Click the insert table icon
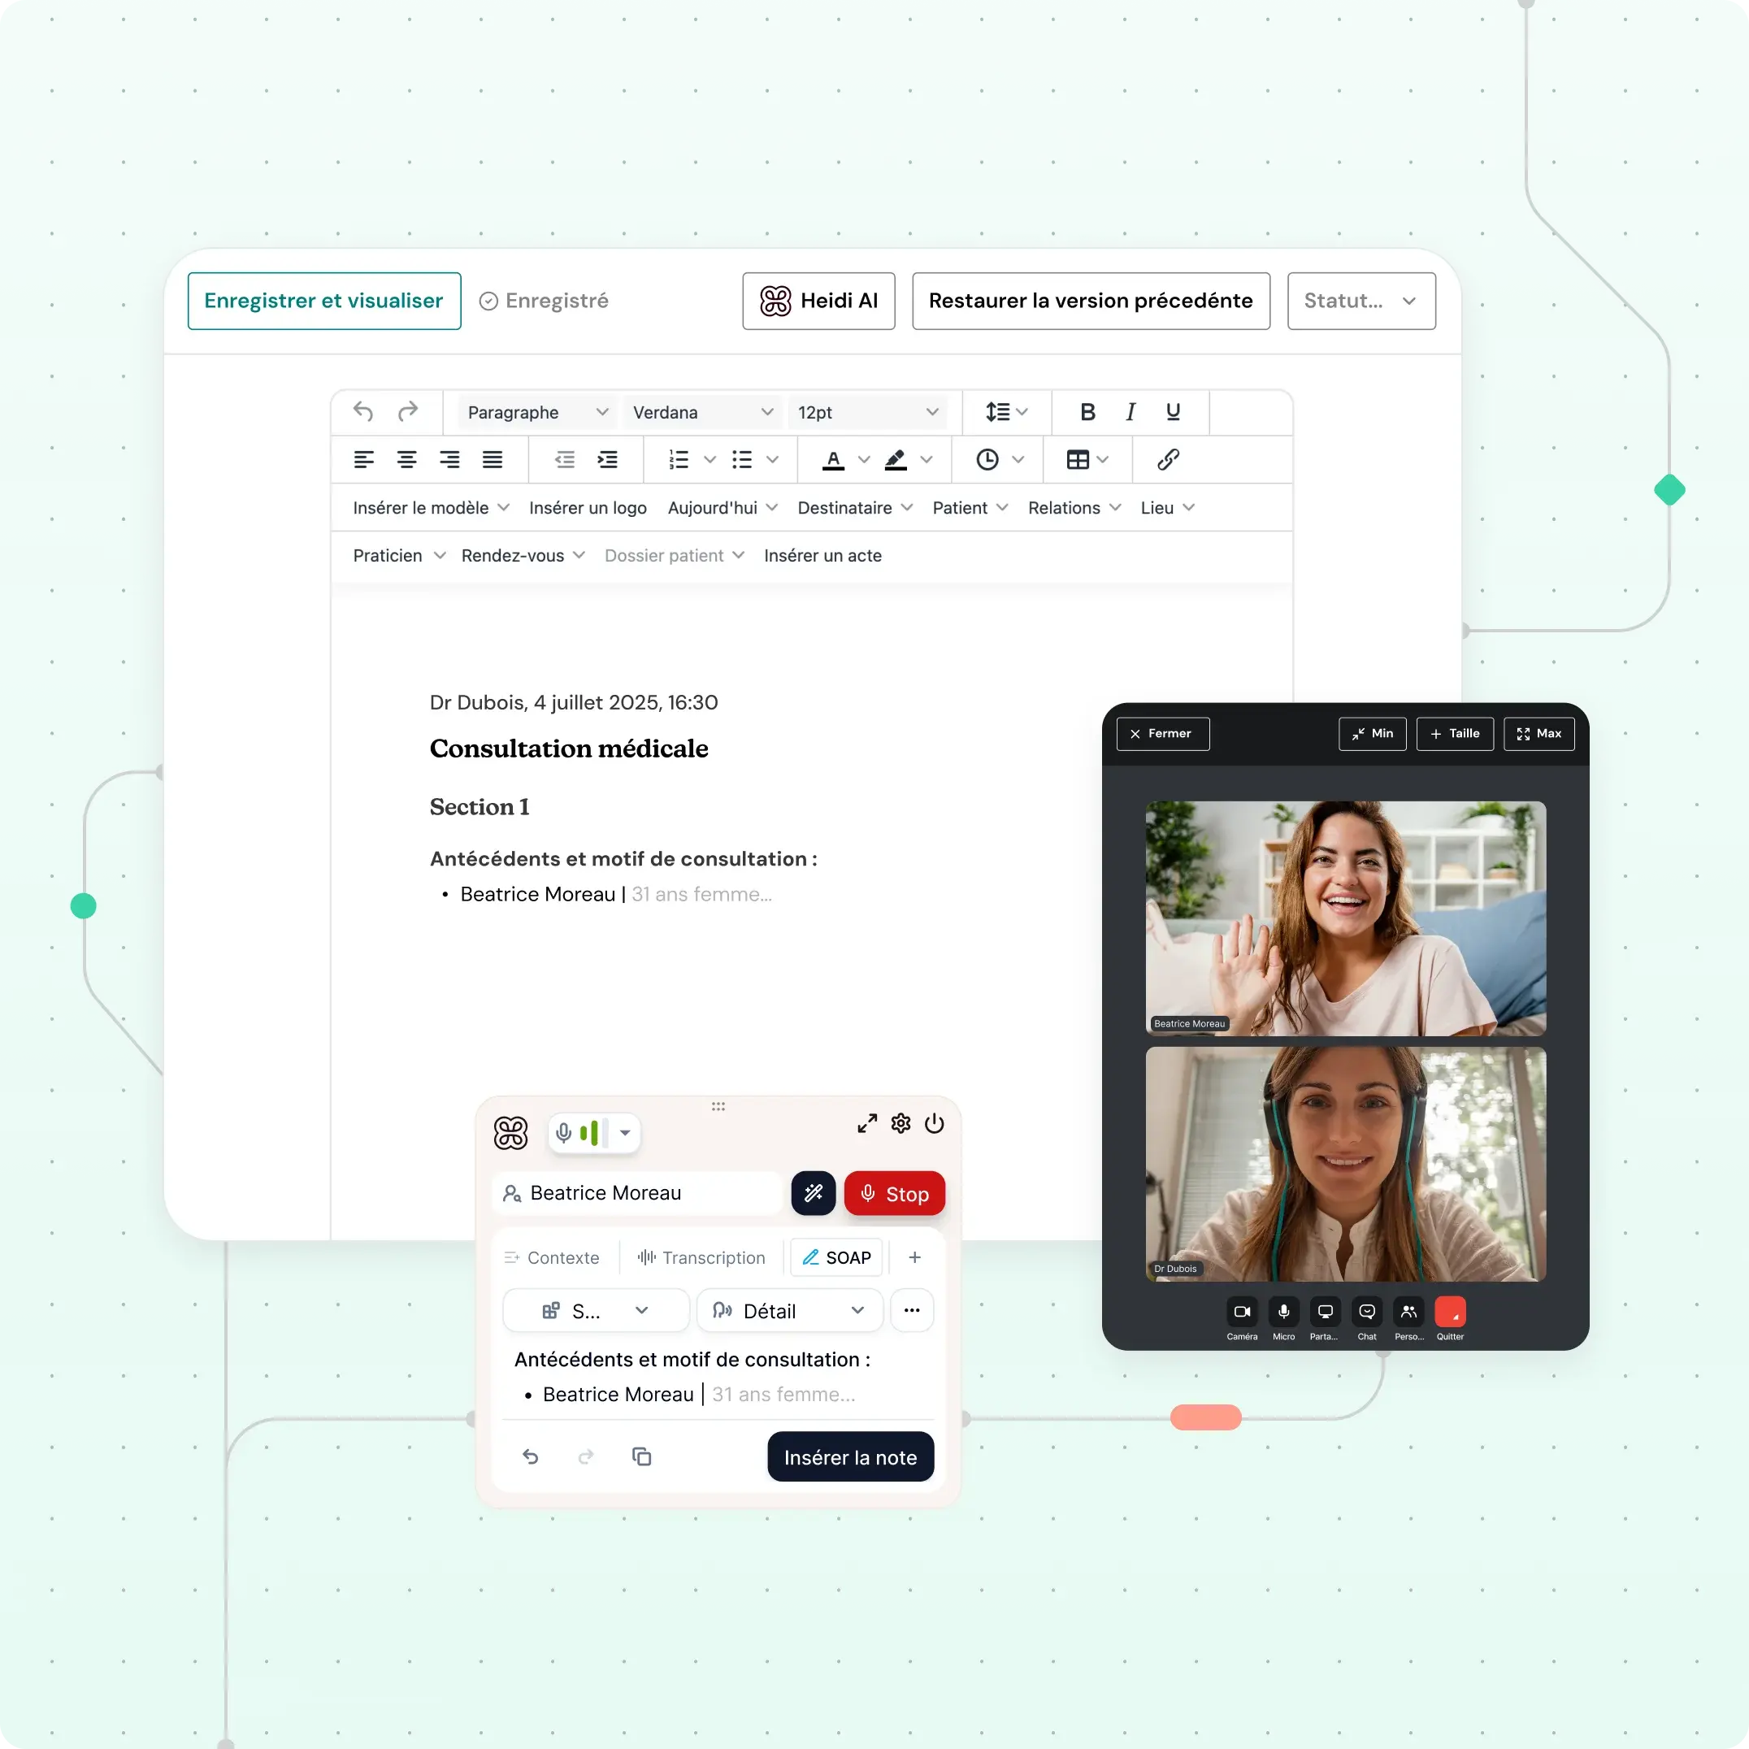Image resolution: width=1749 pixels, height=1749 pixels. coord(1078,460)
